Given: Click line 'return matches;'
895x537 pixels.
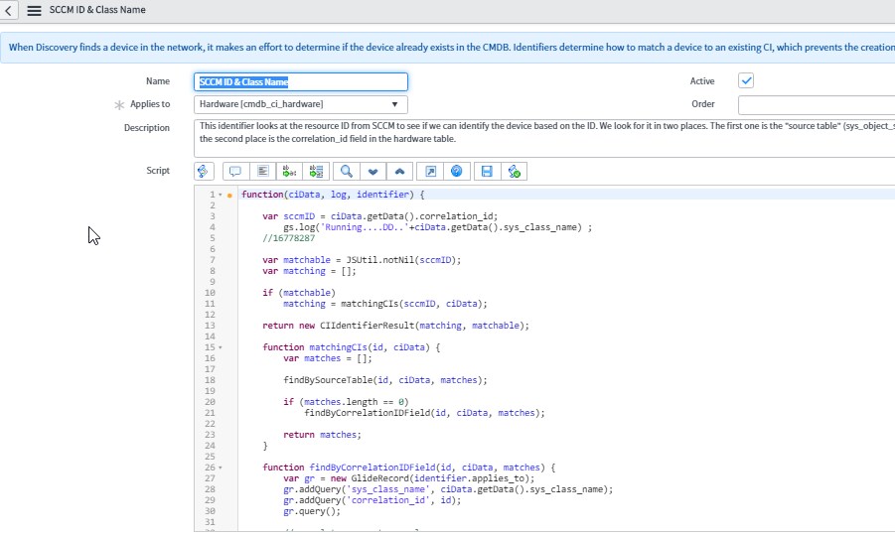Looking at the screenshot, I should pos(322,435).
